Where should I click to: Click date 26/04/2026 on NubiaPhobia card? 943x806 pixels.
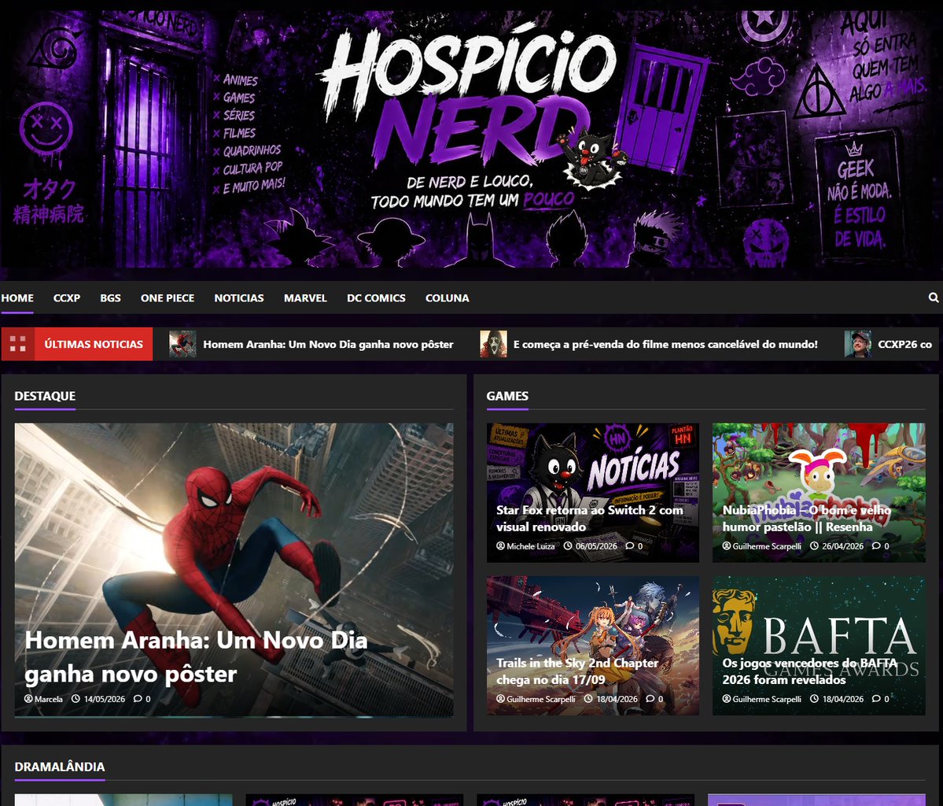pyautogui.click(x=842, y=546)
